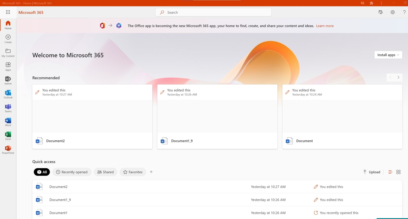408x219 pixels.
Task: Go to Home in the sidebar
Action: tap(8, 25)
